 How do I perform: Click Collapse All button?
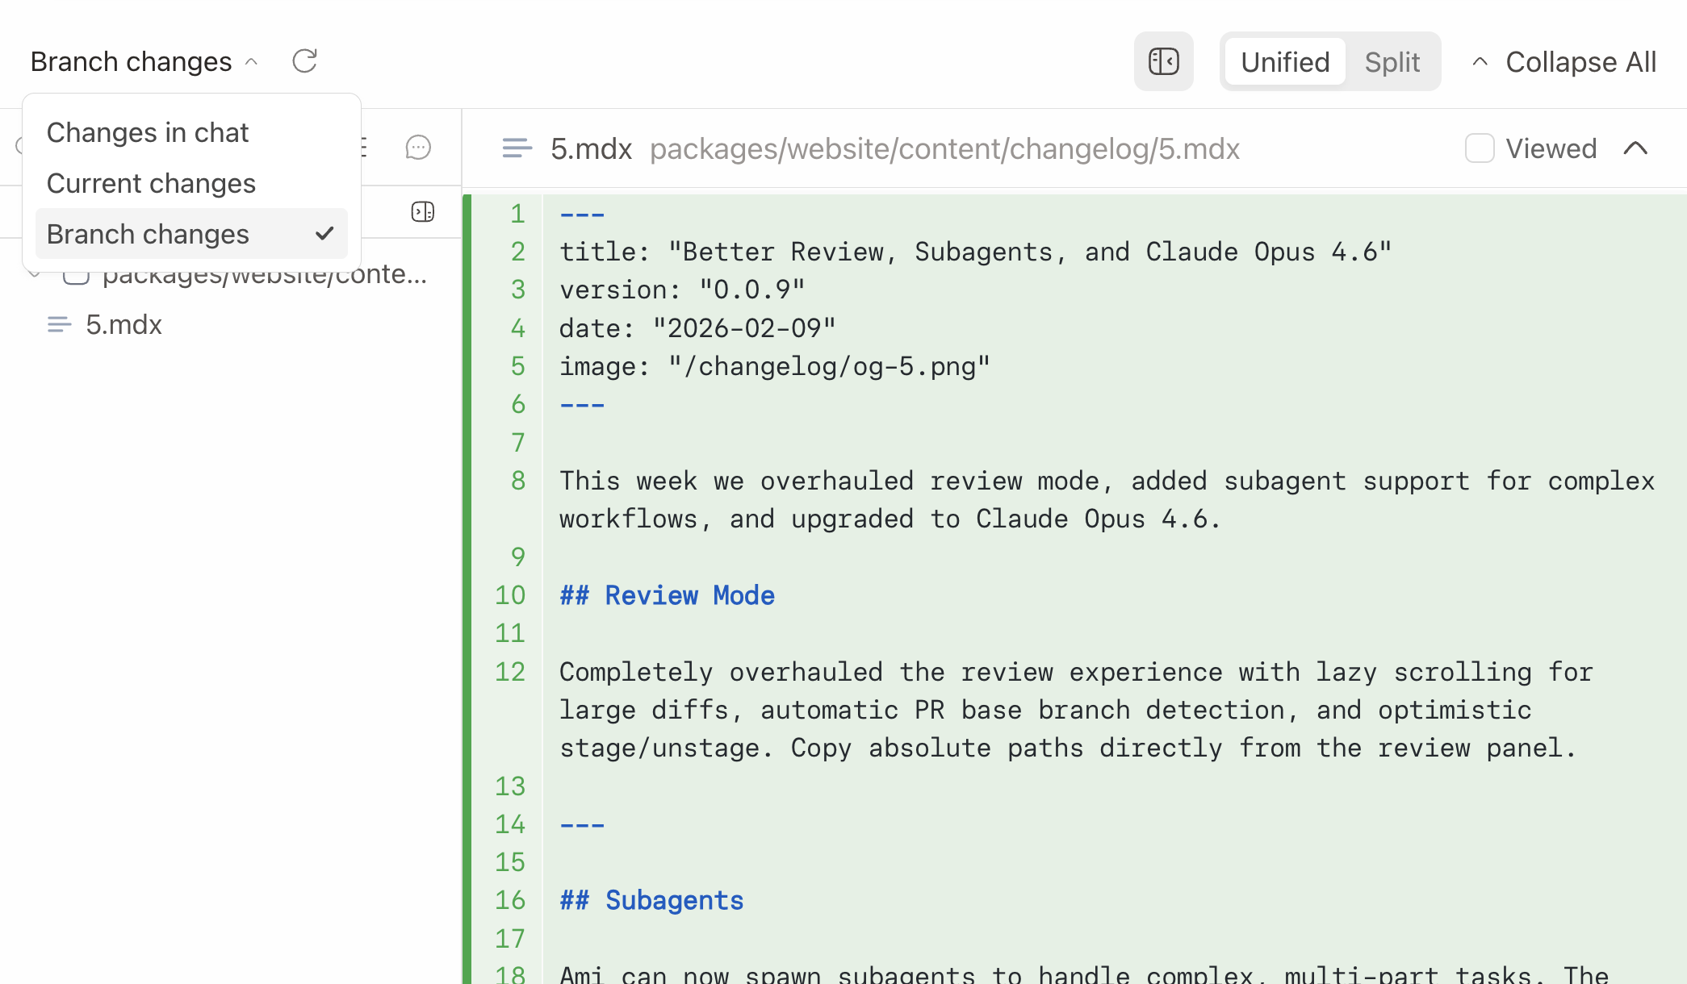[x=1580, y=62]
